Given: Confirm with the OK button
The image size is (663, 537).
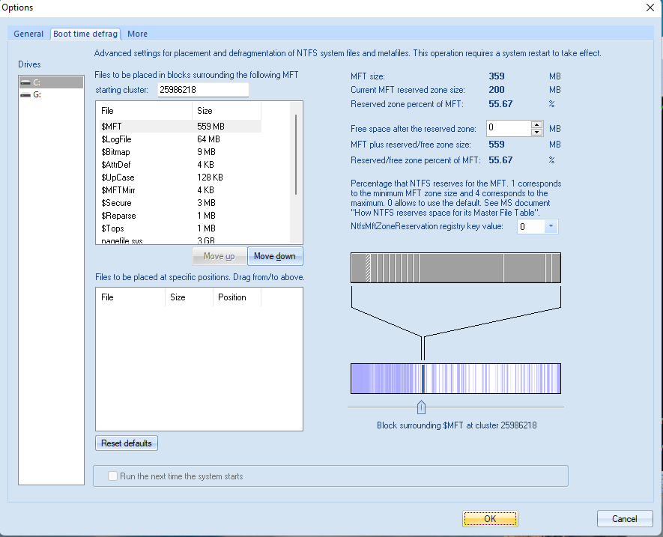Looking at the screenshot, I should [490, 518].
